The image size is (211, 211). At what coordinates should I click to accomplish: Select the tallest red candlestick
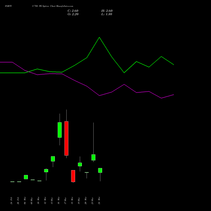pyautogui.click(x=66, y=138)
